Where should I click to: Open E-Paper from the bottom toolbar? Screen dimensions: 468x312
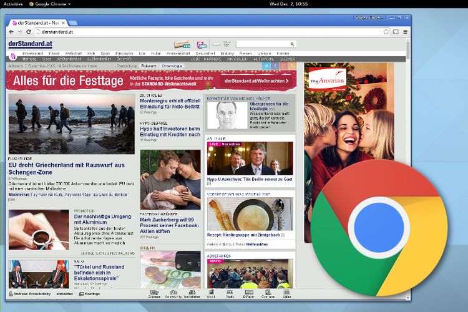point(248,293)
